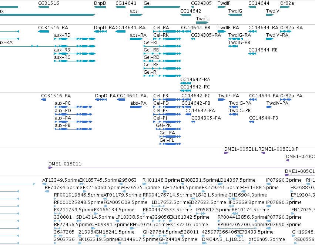Click the TwdlF gene label
Viewport: 315px width, 245px height.
[224, 3]
